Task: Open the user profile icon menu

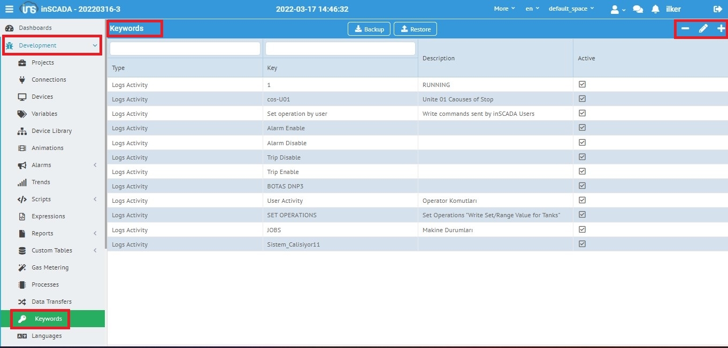Action: click(x=617, y=9)
